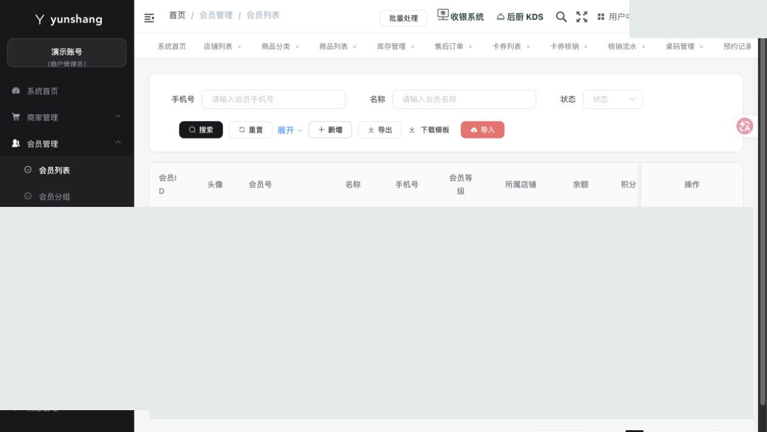
Task: Switch to the 核销流水 tab
Action: click(623, 47)
